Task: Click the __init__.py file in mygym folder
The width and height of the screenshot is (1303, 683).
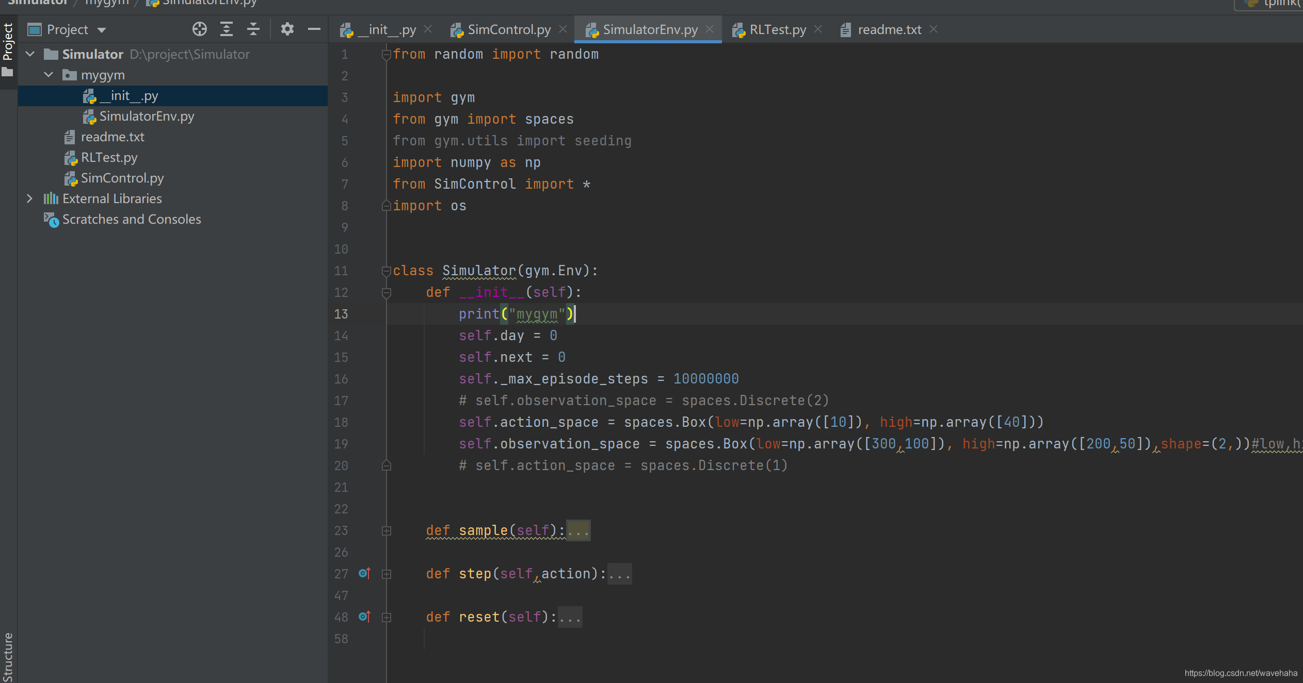Action: pos(130,95)
